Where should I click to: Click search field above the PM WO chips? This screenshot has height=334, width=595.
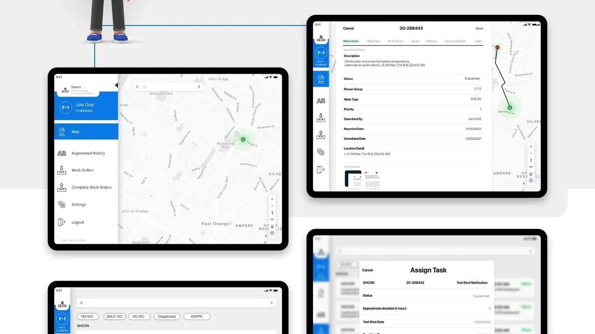177,303
